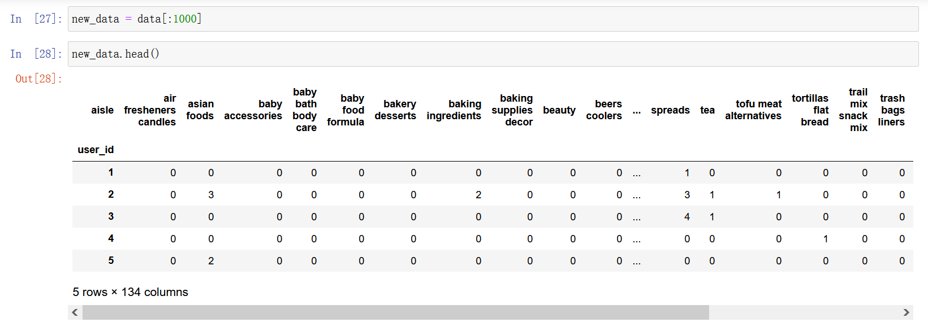Image resolution: width=928 pixels, height=322 pixels.
Task: Click tofu meat alternatives value 1 in row 2
Action: [x=779, y=195]
